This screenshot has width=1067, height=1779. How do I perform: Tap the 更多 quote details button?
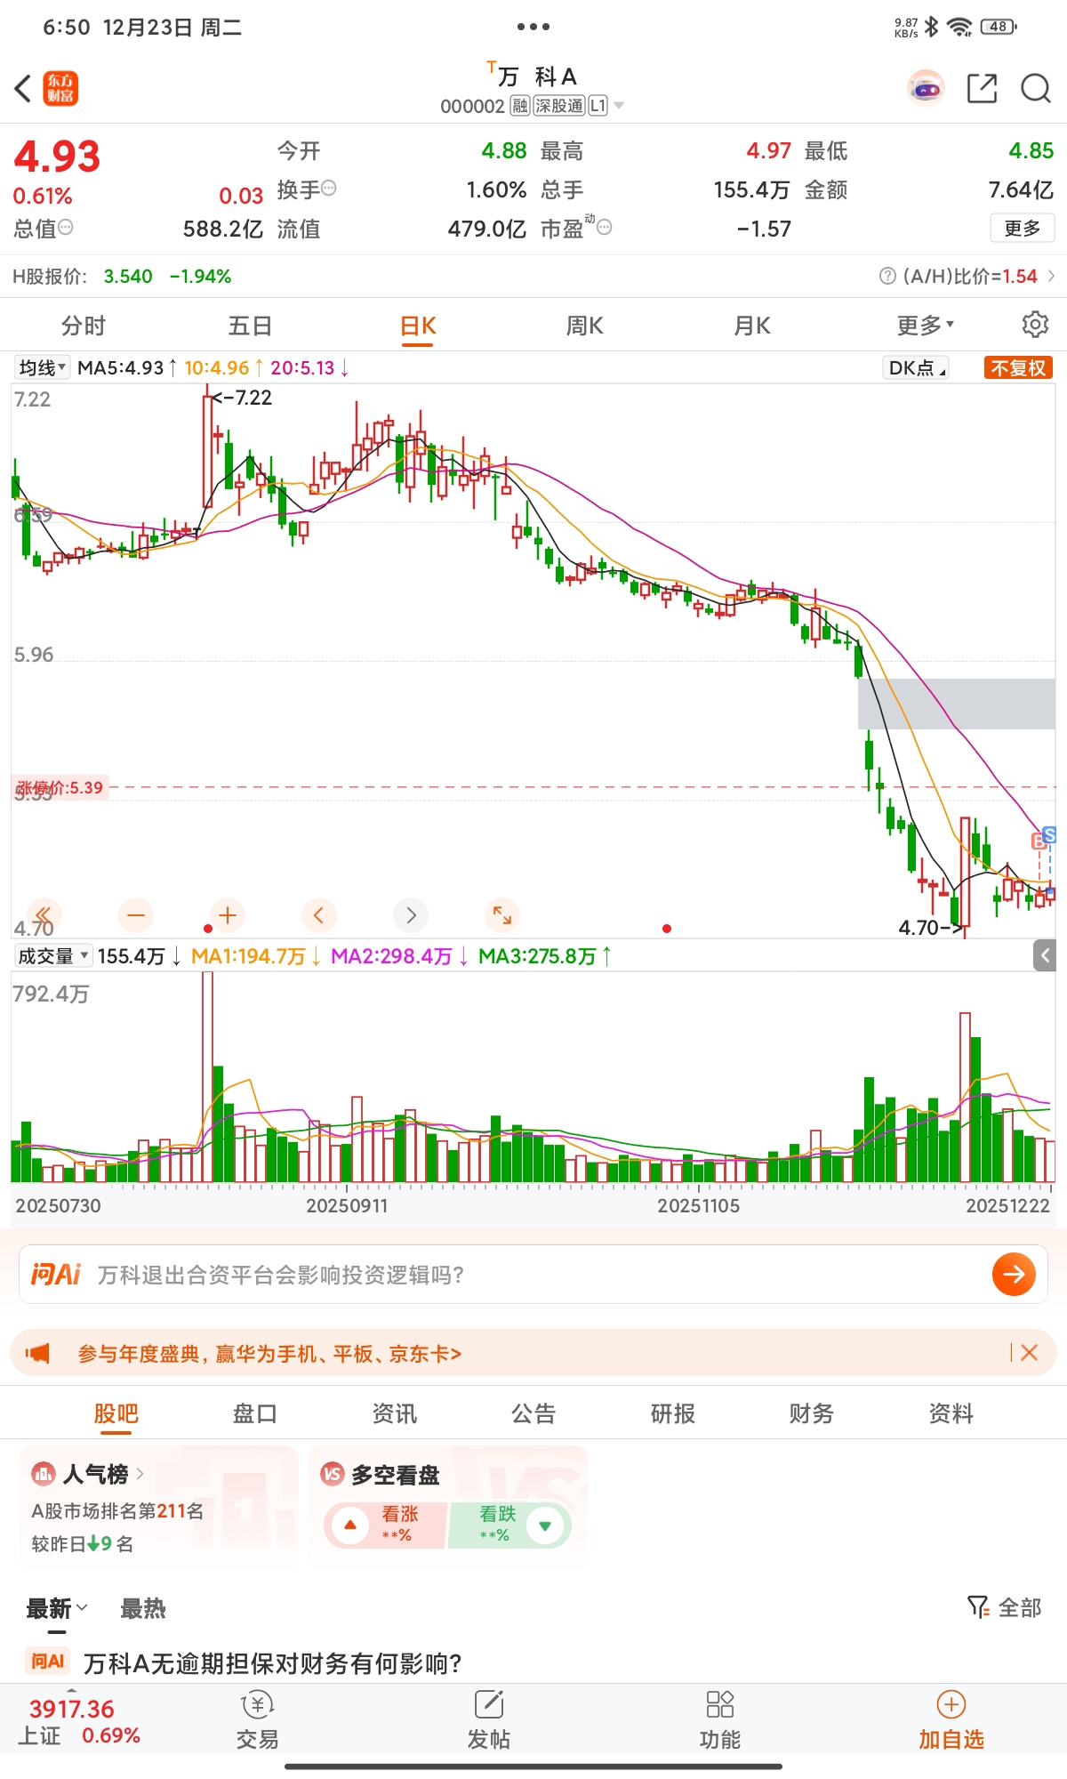point(1022,228)
